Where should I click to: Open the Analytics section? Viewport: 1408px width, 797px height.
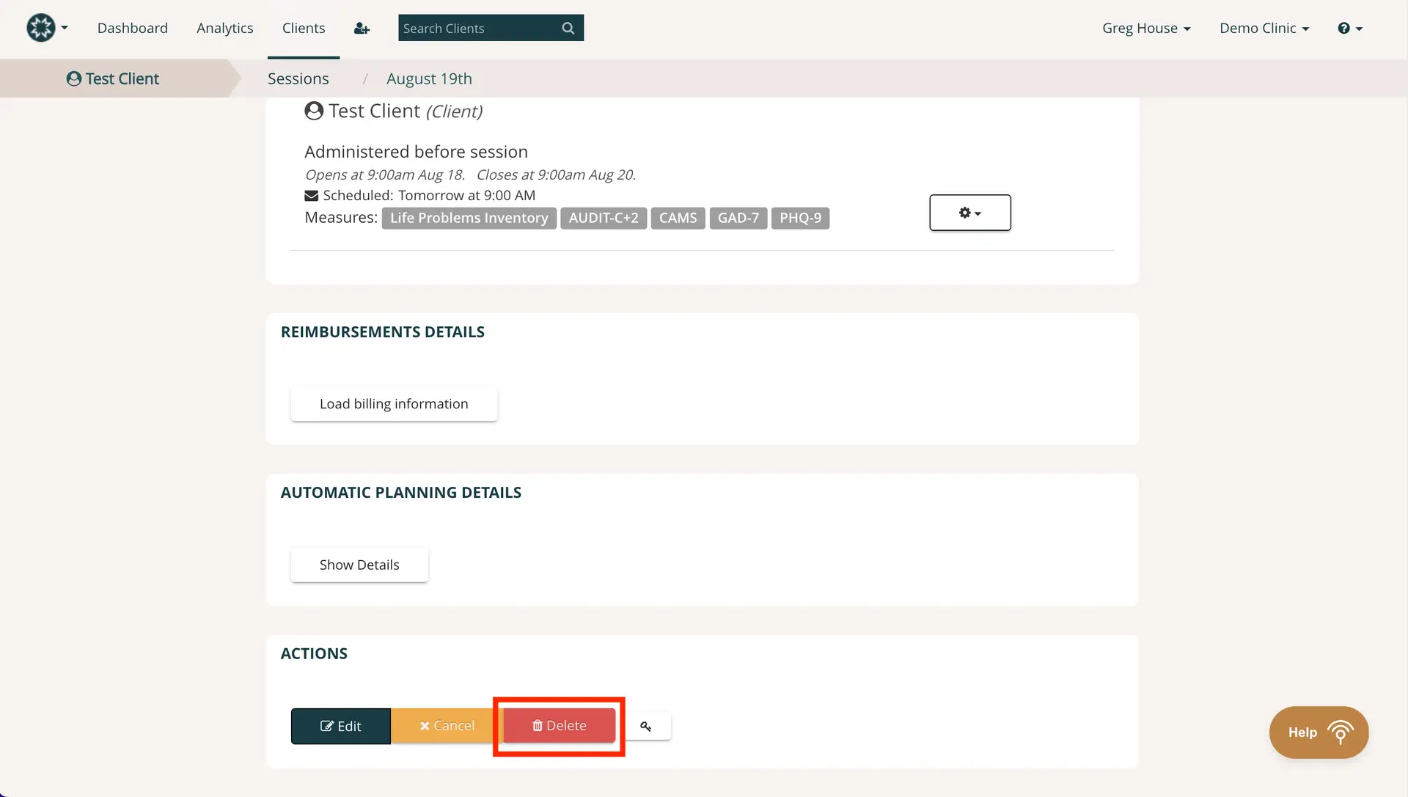[224, 28]
